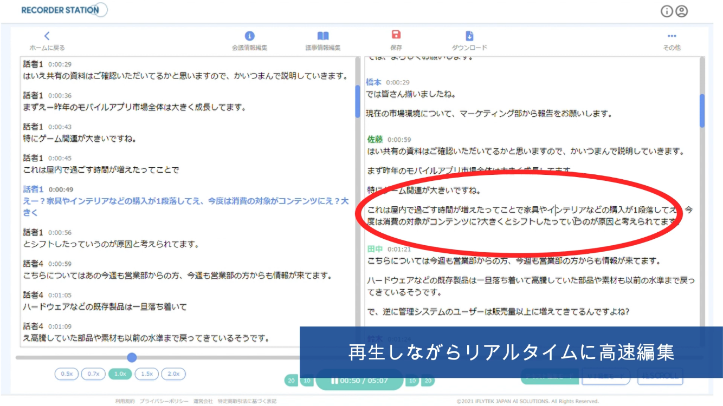Select the 話者4 0:01:05 speaker label
This screenshot has height=406, width=723.
(33, 295)
